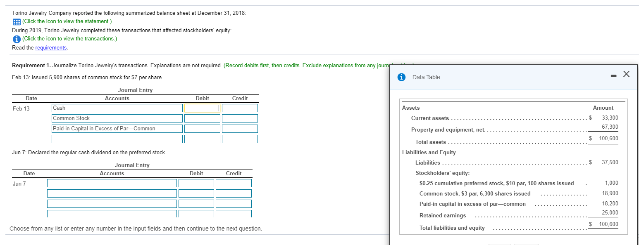Click the first credit field for Jun 7
639x245 pixels.
234,183
